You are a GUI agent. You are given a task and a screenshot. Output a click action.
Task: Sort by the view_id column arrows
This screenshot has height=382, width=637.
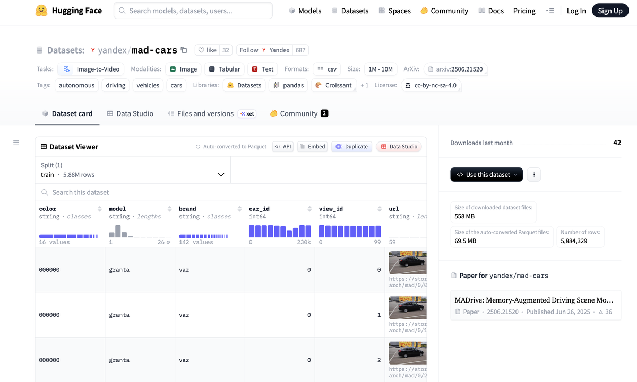tap(380, 209)
